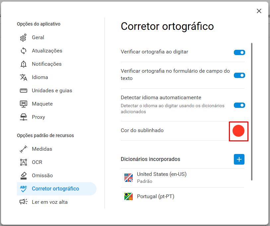
Task: Turn off Detectar idioma automaticamente
Action: click(x=239, y=105)
